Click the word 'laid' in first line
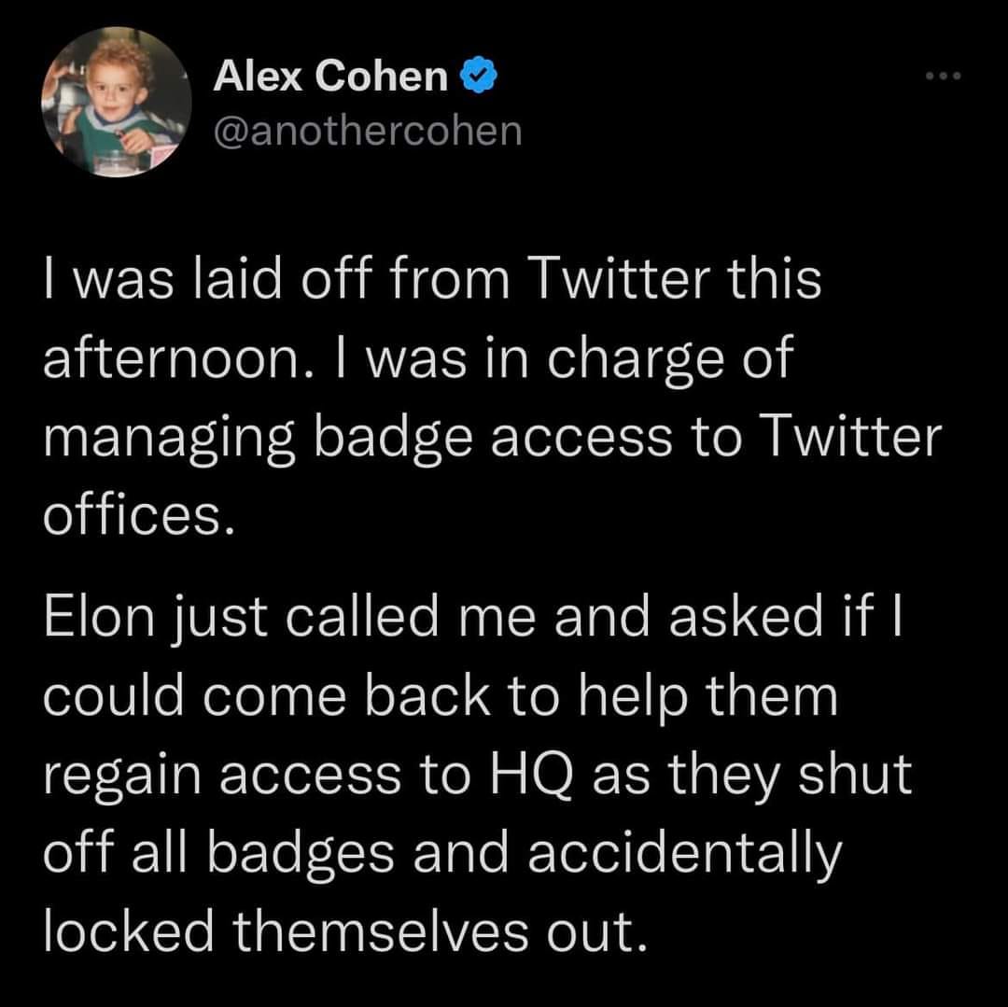 tap(237, 277)
